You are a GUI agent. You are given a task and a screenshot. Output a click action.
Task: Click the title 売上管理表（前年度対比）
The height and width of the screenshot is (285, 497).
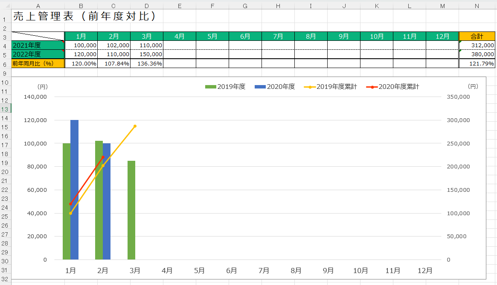(x=84, y=16)
